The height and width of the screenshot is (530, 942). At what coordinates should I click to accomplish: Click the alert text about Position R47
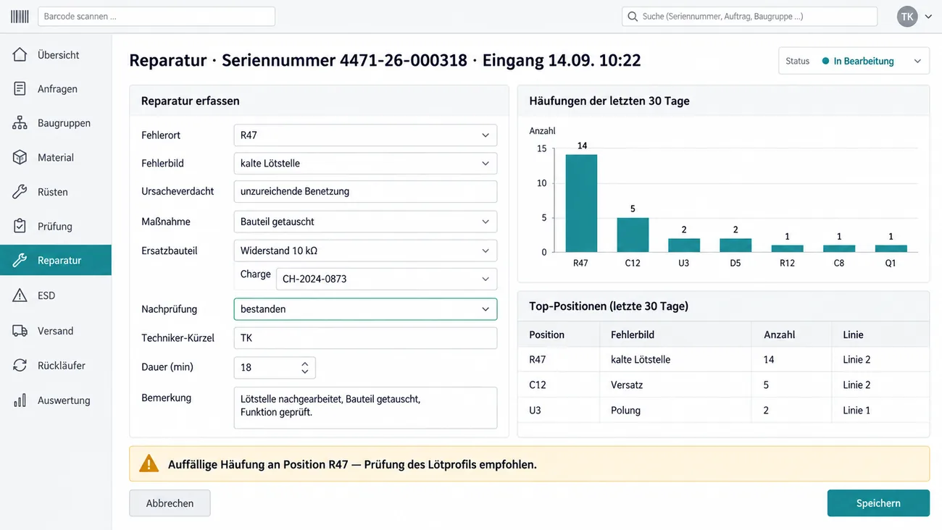click(x=352, y=464)
